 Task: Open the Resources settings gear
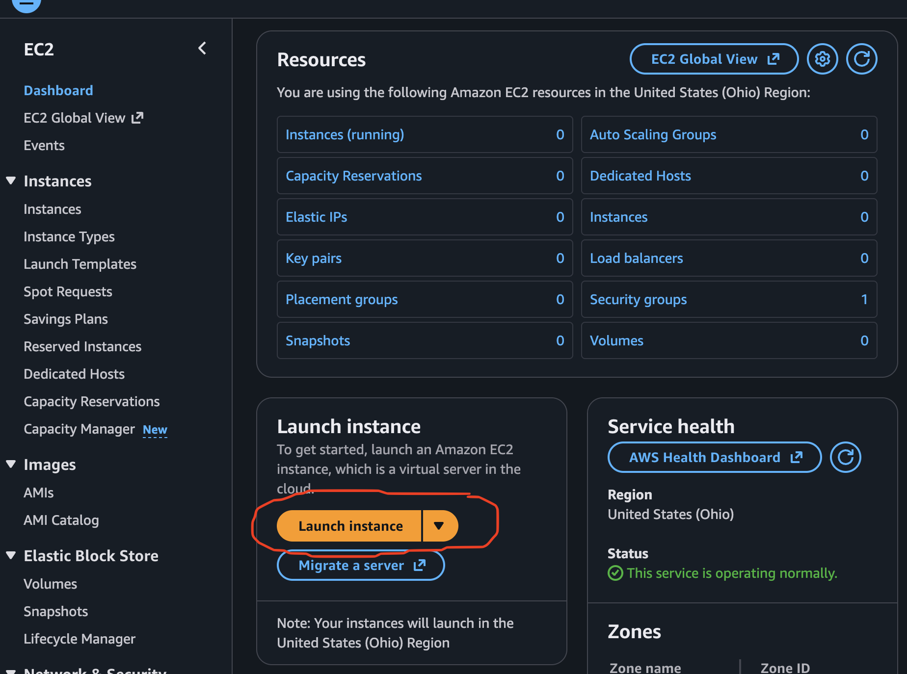tap(823, 59)
